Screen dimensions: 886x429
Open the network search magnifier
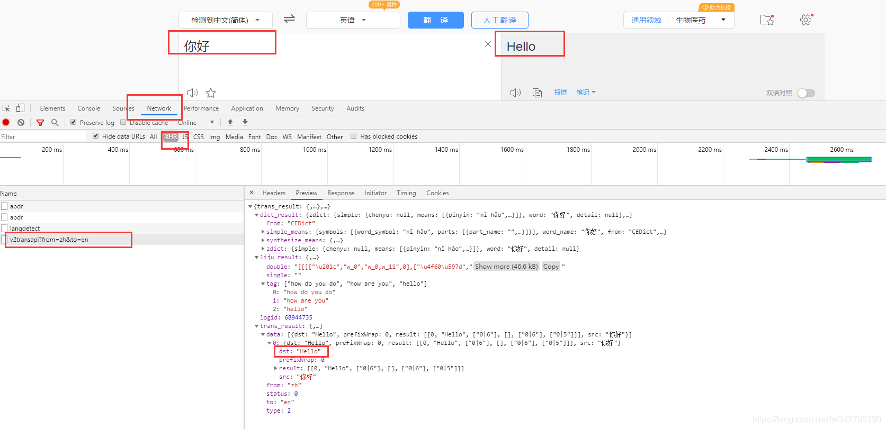55,122
